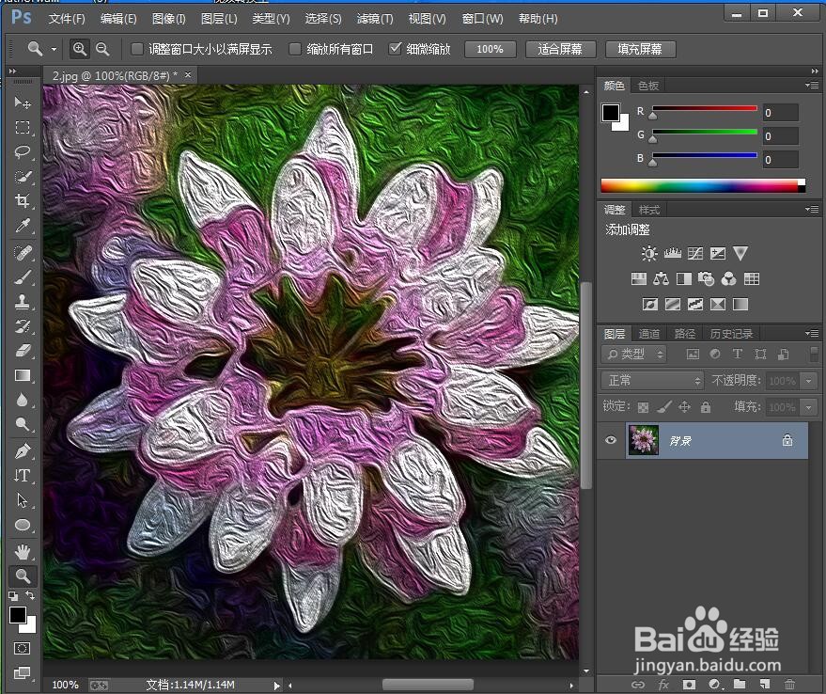Hide the 背景 layer visibility eye
826x694 pixels.
tap(611, 440)
